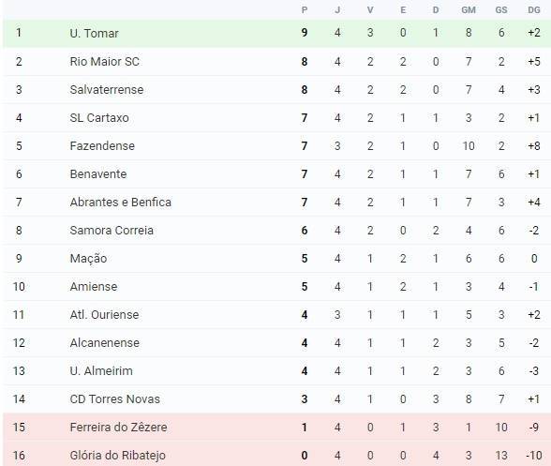551x466 pixels.
Task: Open the CD Torres Novas entry
Action: pyautogui.click(x=114, y=399)
